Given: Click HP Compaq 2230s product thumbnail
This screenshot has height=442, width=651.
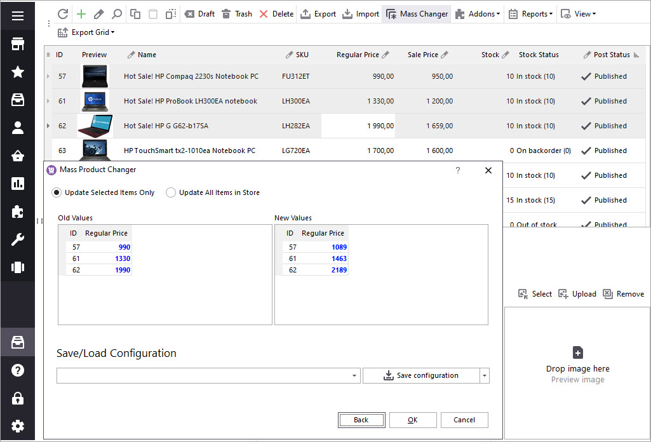Looking at the screenshot, I should [95, 76].
